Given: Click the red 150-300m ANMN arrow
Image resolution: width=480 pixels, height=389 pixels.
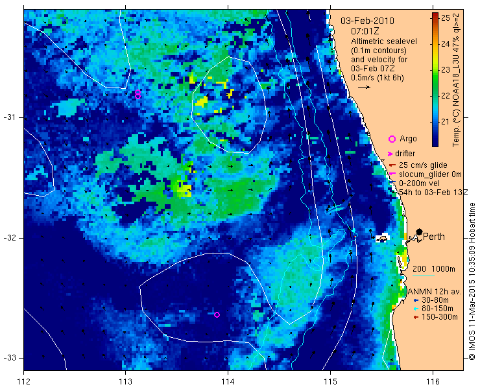Looking at the screenshot, I should (416, 318).
